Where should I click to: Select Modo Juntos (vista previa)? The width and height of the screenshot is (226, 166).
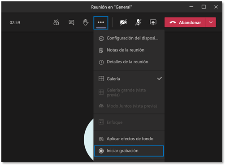point(129,106)
